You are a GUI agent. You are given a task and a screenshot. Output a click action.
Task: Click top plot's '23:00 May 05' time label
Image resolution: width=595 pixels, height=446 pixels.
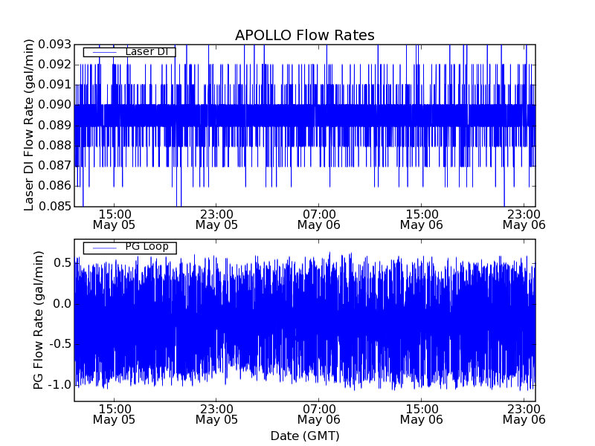click(216, 218)
